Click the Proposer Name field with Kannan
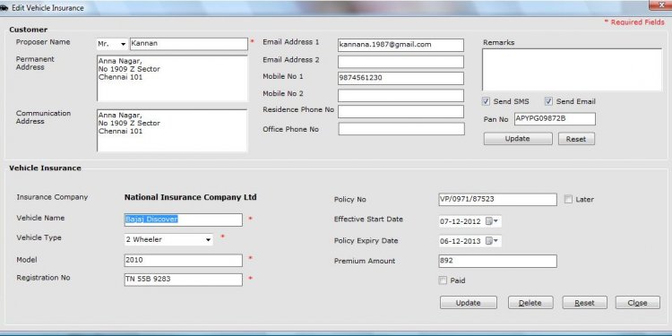The image size is (672, 336). click(189, 44)
